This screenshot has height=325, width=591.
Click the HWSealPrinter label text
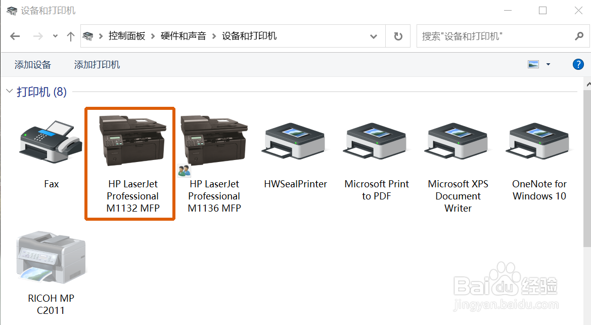[x=295, y=184]
